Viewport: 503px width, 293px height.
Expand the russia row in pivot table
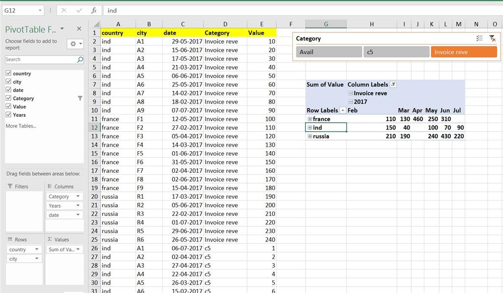coord(310,136)
